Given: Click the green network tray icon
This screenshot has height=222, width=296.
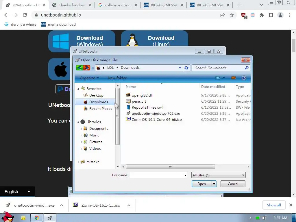Looking at the screenshot, I should click(257, 218).
